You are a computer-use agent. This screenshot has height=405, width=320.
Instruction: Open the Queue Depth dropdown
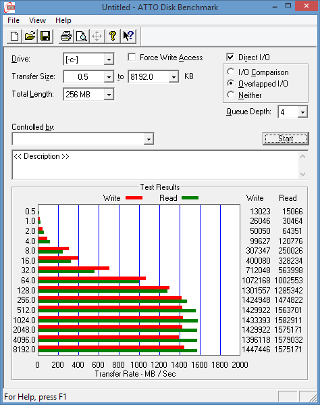(x=302, y=112)
